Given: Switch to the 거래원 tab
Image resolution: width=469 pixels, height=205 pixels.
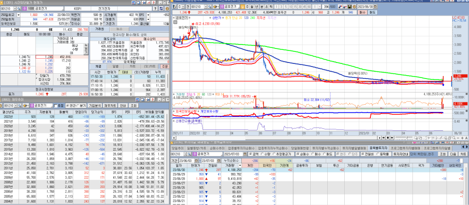Looking at the screenshot, I should 99,29.
